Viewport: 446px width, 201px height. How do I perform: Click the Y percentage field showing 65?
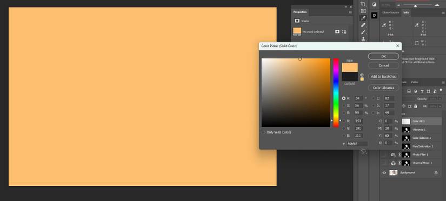click(x=388, y=136)
